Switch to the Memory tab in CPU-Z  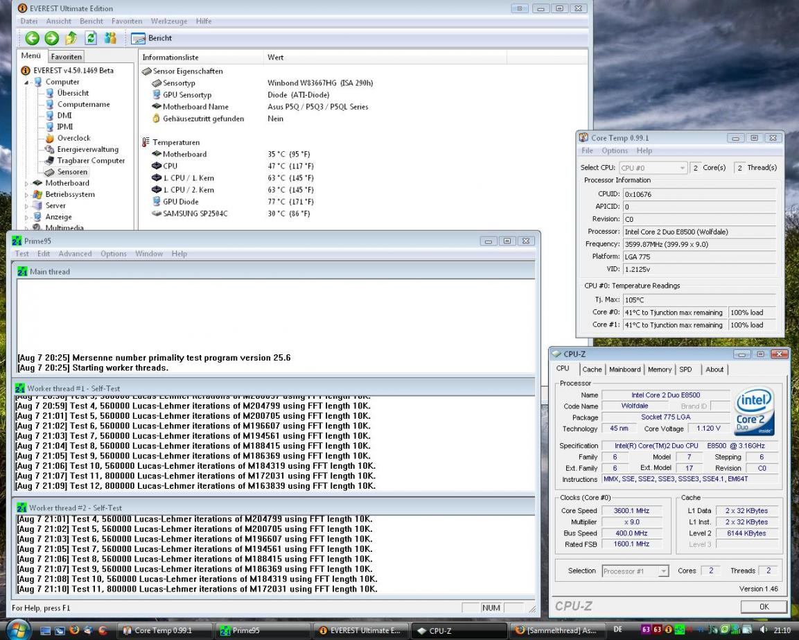coord(659,370)
